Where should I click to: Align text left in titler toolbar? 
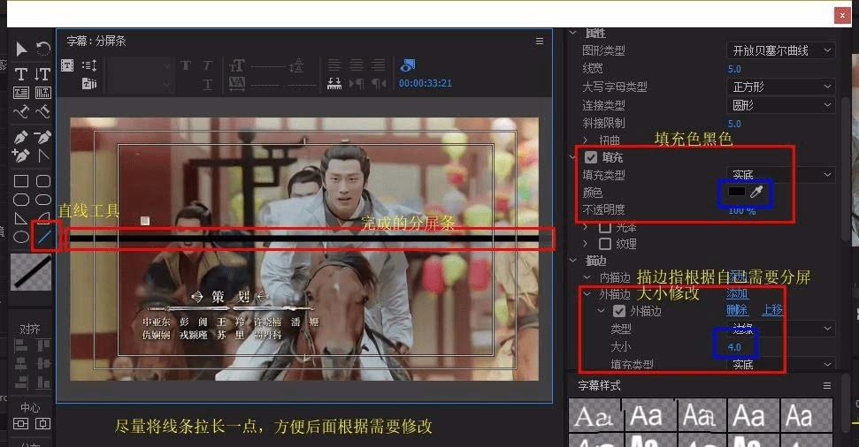[334, 65]
